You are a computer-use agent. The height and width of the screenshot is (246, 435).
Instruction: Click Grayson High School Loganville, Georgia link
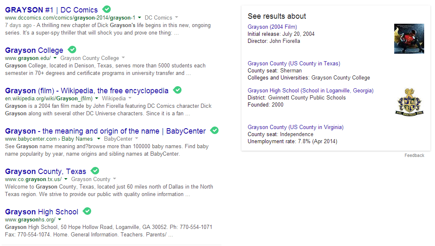tap(311, 91)
